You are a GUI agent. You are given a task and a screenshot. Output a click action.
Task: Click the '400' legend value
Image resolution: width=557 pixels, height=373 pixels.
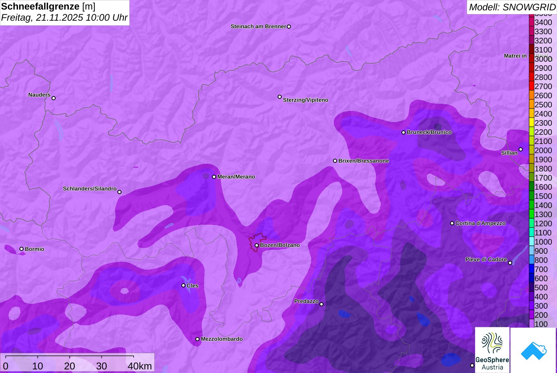541,297
